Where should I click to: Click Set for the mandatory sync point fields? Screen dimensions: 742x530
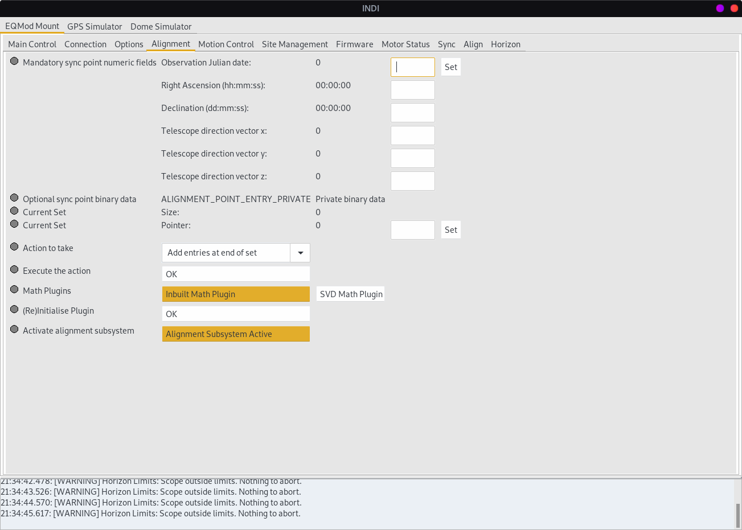(451, 67)
